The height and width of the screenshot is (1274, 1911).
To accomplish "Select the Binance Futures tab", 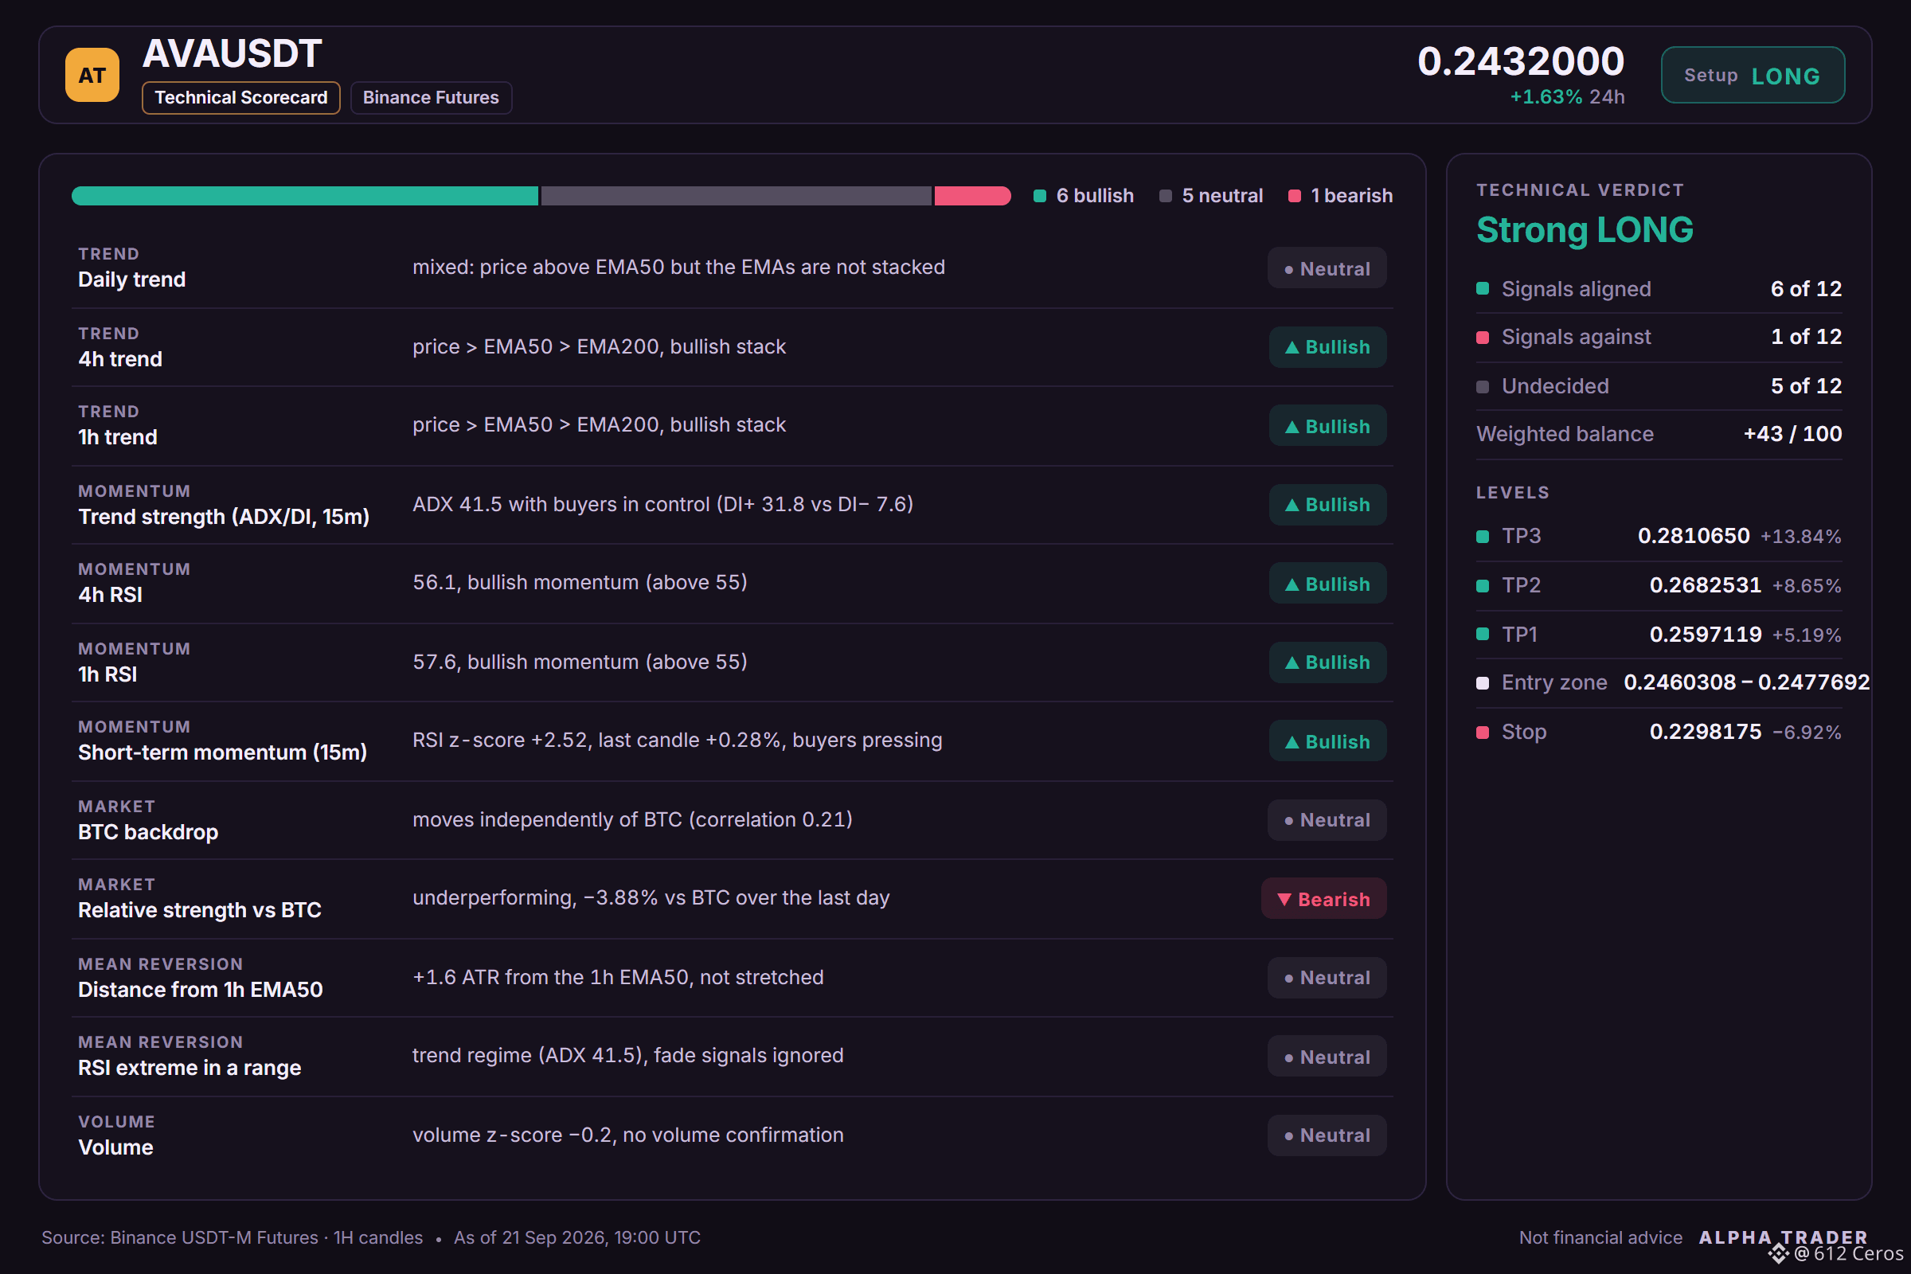I will (431, 97).
